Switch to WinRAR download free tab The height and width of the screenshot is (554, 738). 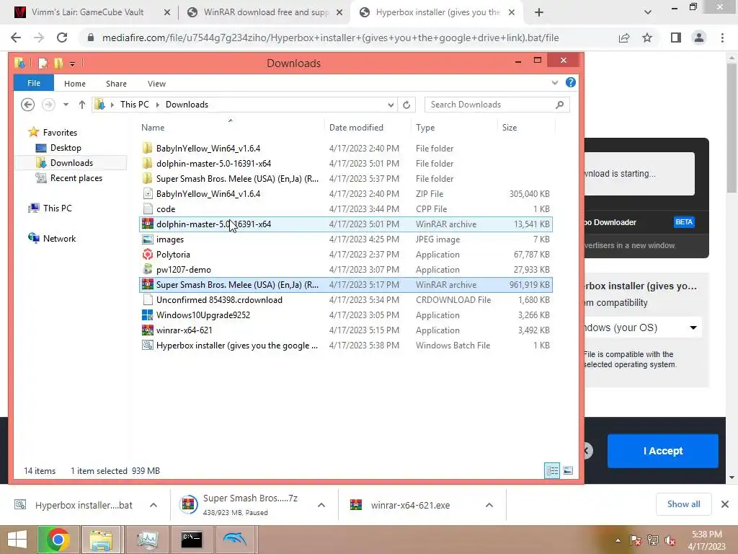click(264, 12)
